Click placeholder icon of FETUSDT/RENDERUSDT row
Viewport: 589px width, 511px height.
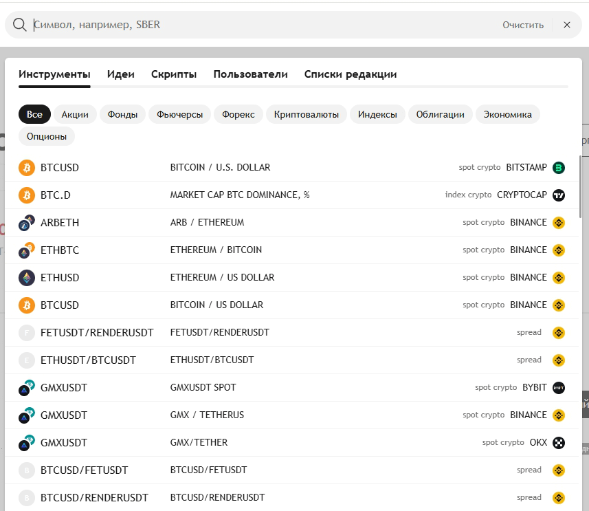point(27,333)
